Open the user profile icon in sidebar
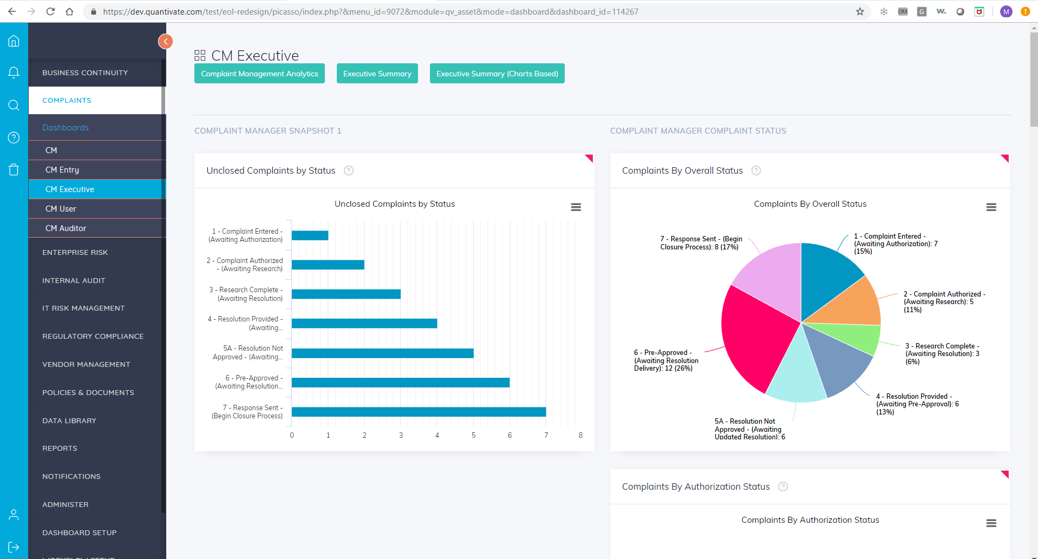 14,515
